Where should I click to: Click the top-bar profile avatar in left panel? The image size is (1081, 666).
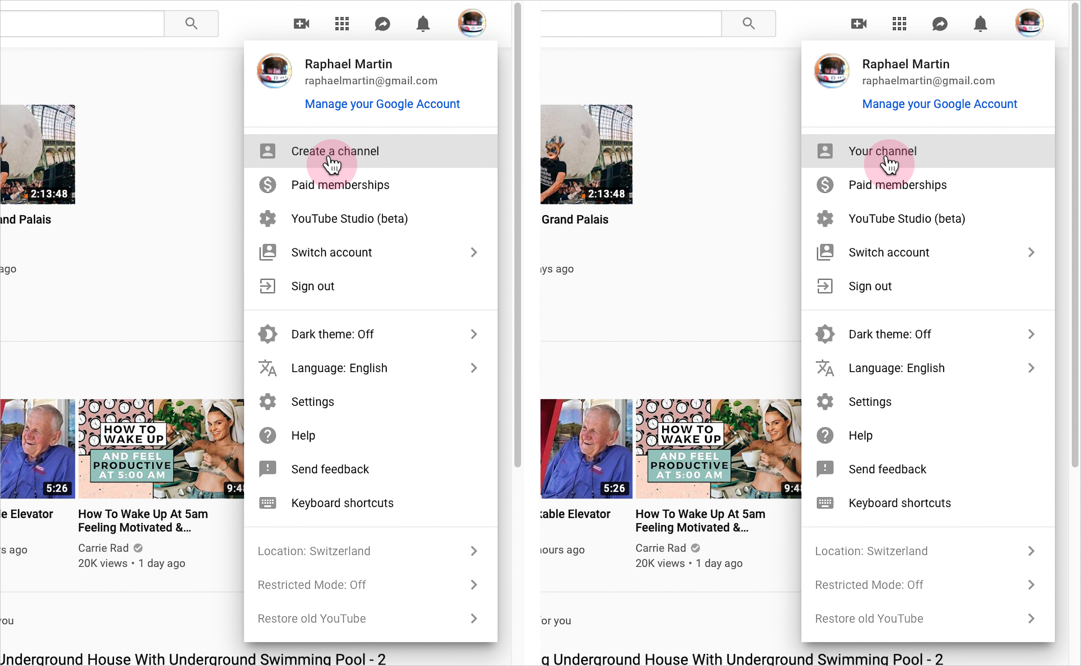[472, 22]
